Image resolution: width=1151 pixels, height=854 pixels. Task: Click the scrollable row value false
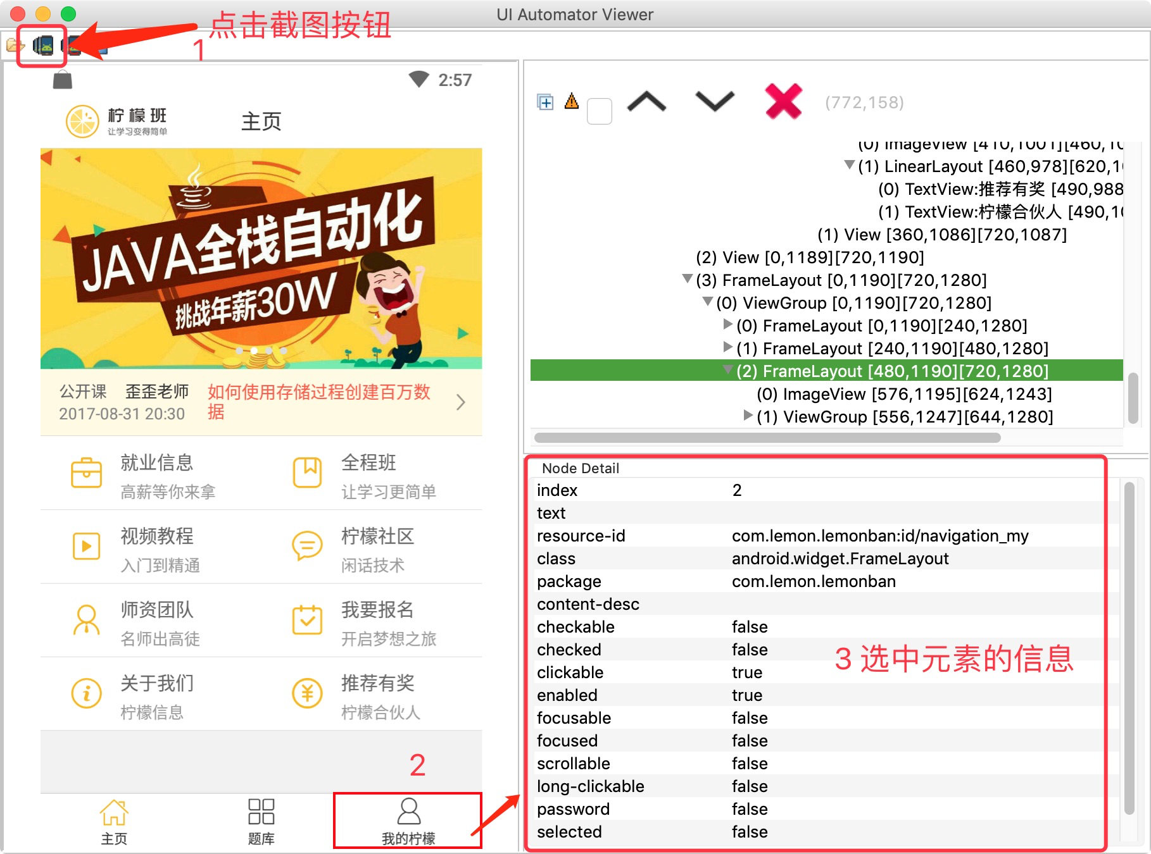(x=750, y=764)
